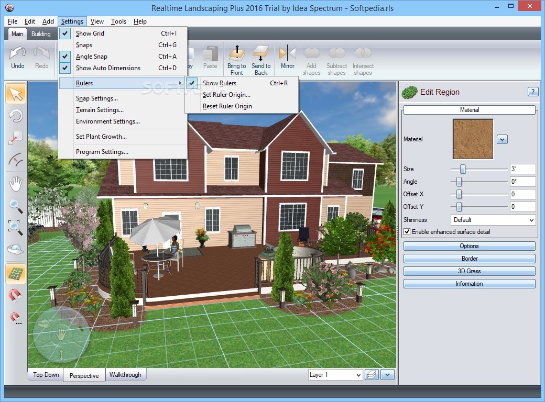Open the Edit menu
The width and height of the screenshot is (545, 402).
point(30,21)
